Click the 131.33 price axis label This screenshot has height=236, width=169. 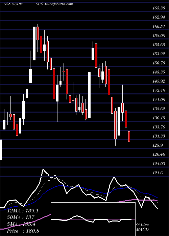[x=159, y=136]
